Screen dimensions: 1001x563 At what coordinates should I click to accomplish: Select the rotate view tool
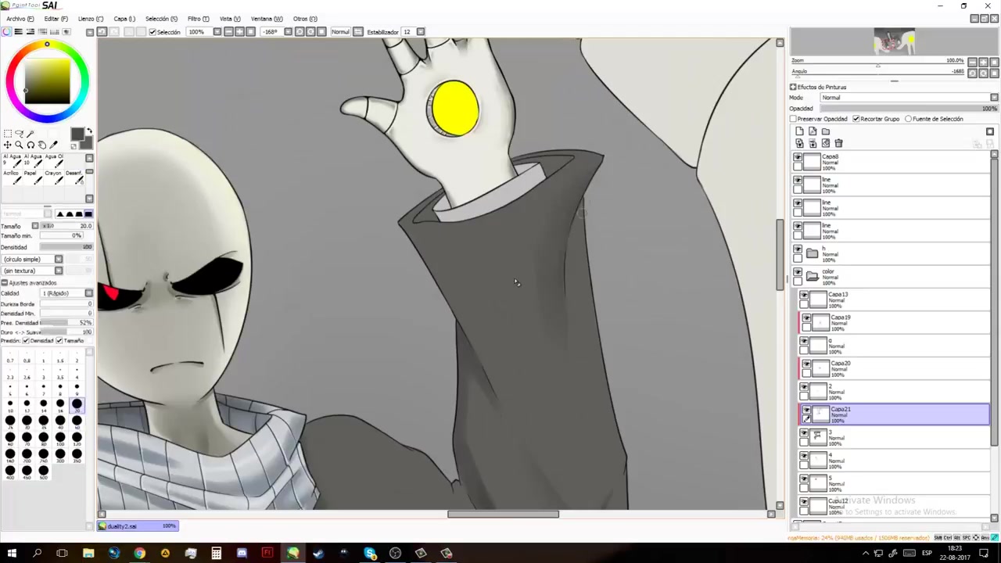(x=30, y=145)
